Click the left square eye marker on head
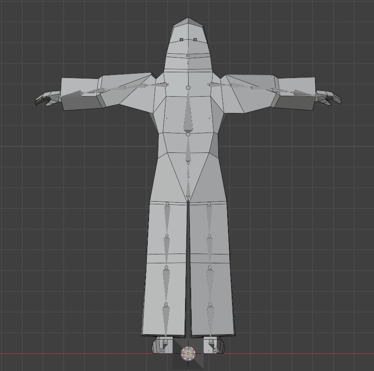 point(181,39)
